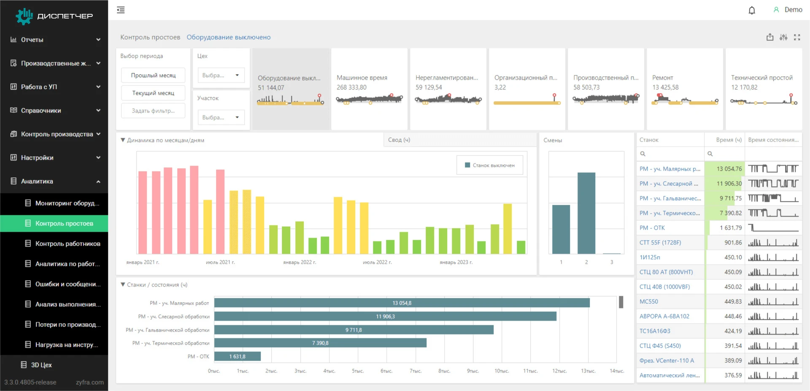Screen dimensions: 810x391
Task: Collapse the Станки / состояния panel
Action: [123, 284]
